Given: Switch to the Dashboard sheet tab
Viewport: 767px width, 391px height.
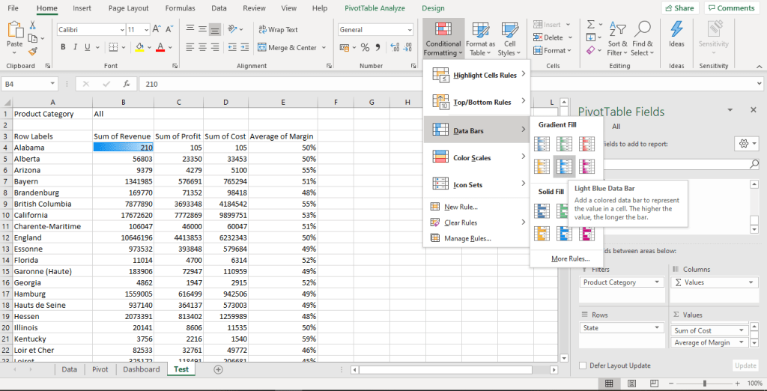Looking at the screenshot, I should point(142,369).
